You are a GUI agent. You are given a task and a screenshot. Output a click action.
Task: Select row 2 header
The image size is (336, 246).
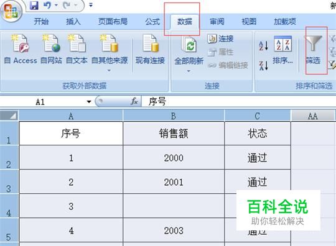(9, 157)
